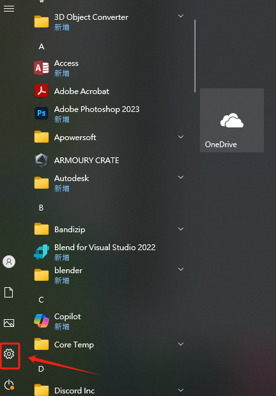The width and height of the screenshot is (276, 396).
Task: Open the user account avatar icon
Action: pyautogui.click(x=9, y=262)
